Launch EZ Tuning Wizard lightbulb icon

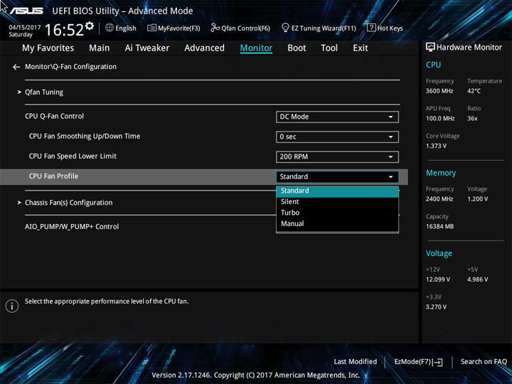(285, 28)
